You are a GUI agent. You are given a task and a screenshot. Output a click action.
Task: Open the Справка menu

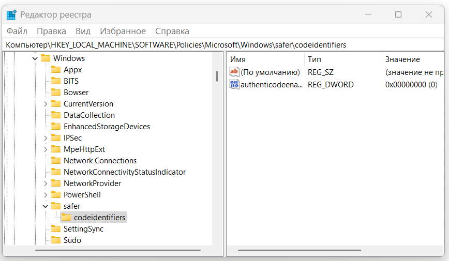[172, 31]
